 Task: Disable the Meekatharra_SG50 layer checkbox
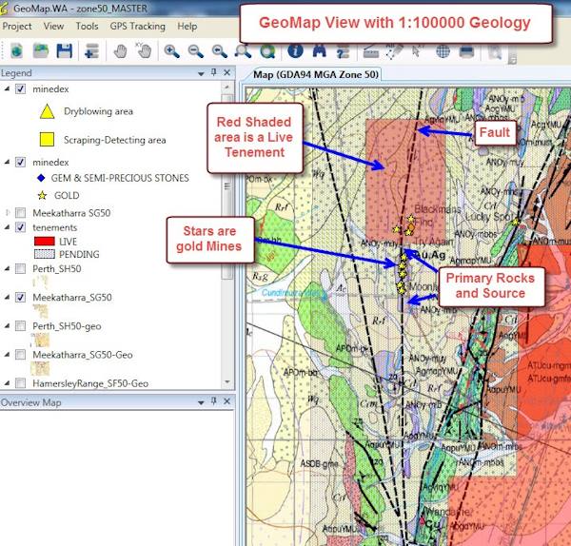21,298
